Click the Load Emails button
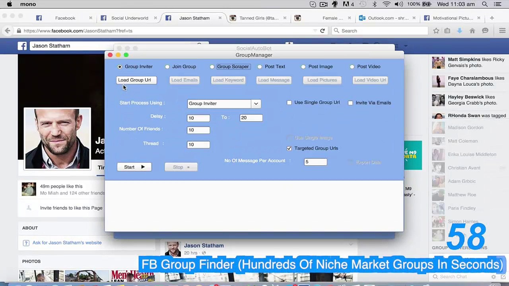This screenshot has height=286, width=509. 184,80
